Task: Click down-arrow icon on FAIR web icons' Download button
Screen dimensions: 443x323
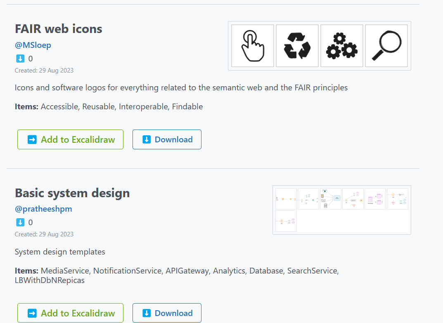Action: 147,139
